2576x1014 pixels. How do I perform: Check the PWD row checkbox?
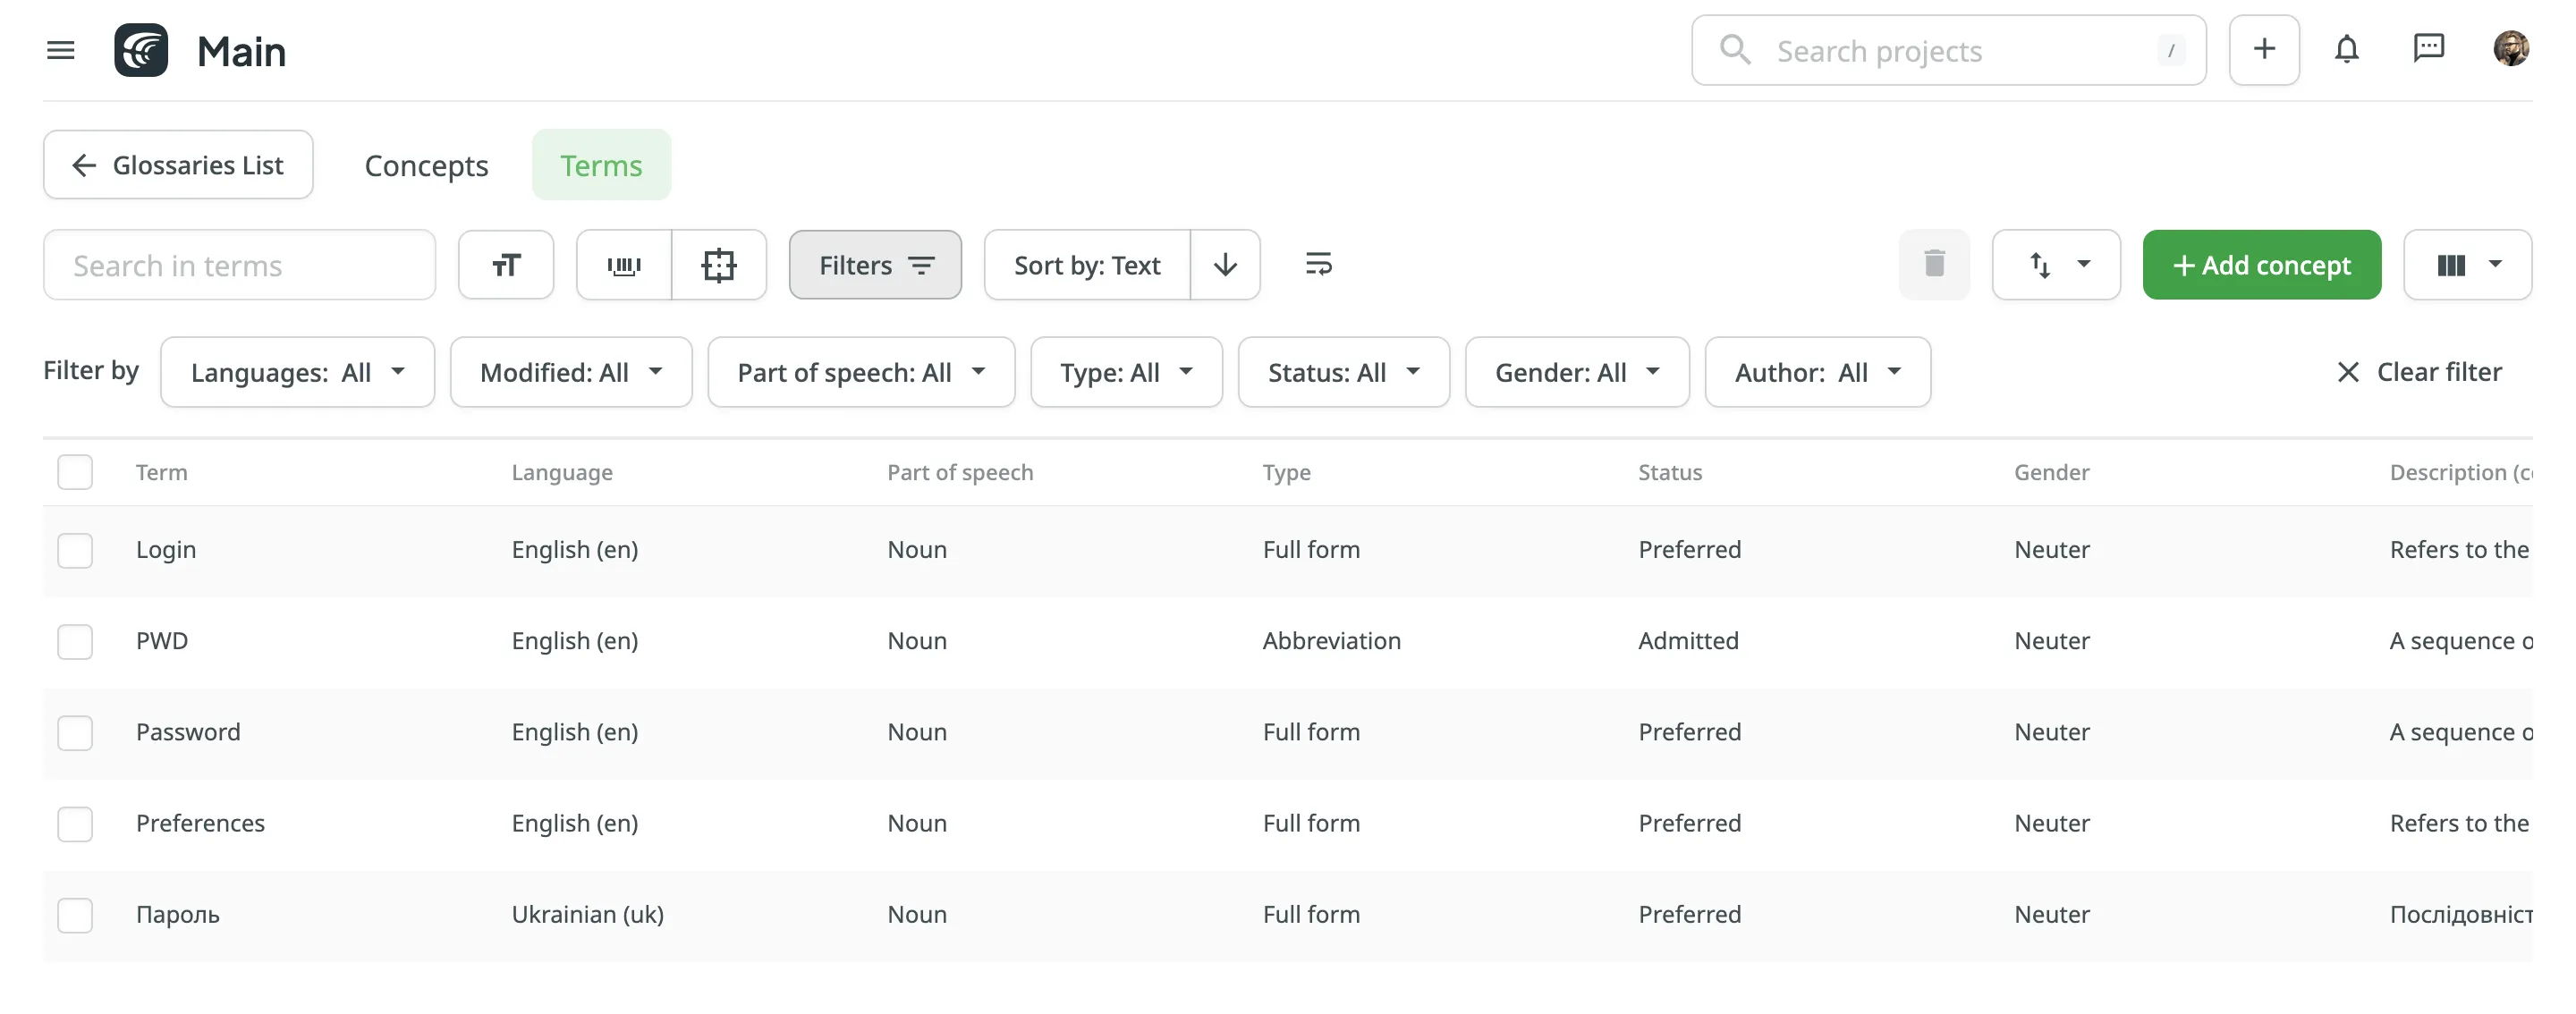pyautogui.click(x=75, y=641)
